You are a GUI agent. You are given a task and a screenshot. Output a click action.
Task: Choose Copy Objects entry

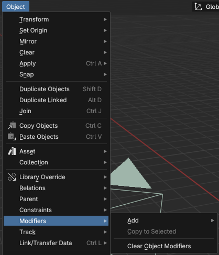(56, 126)
